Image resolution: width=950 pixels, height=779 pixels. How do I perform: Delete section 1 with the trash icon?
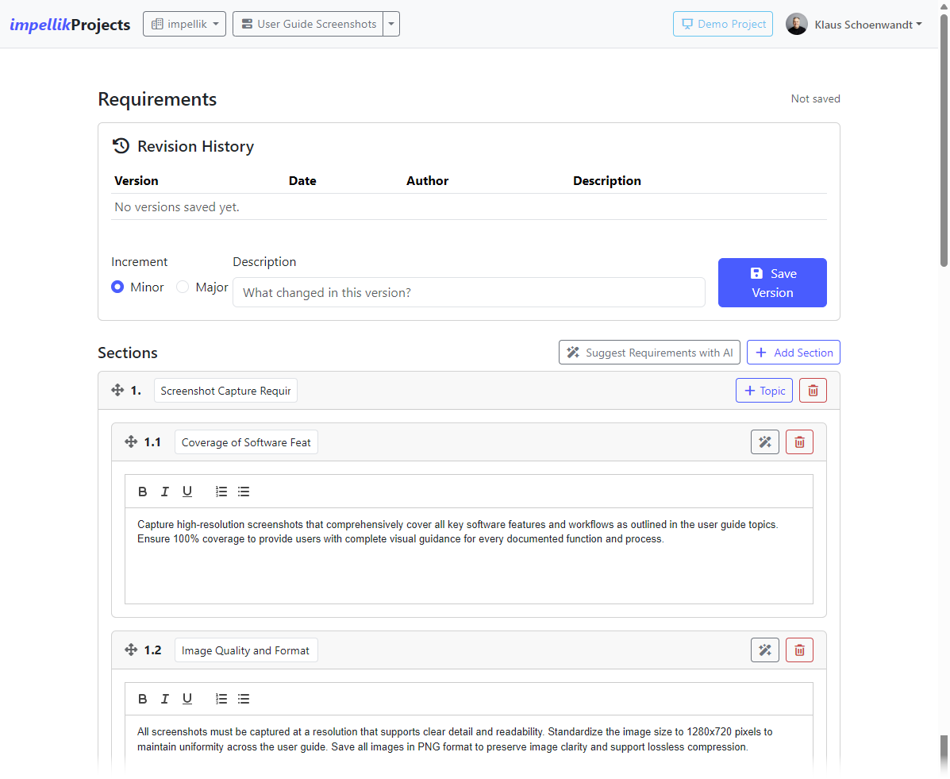813,391
